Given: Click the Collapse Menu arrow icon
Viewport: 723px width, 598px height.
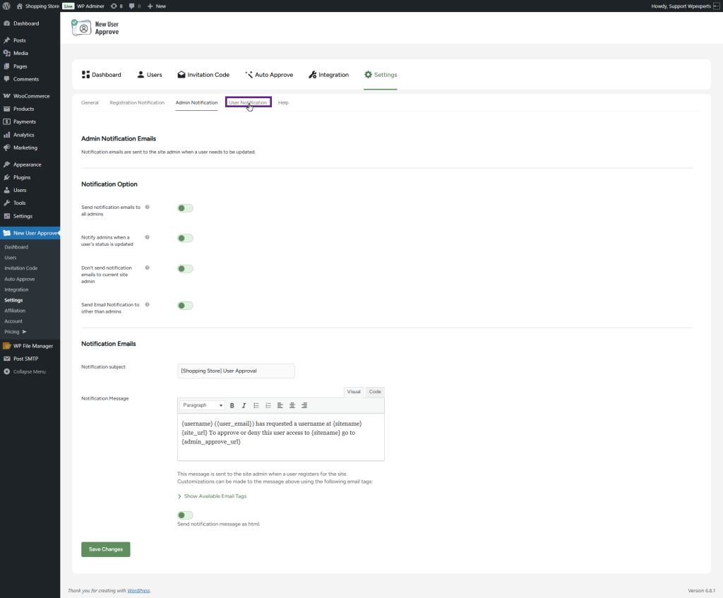Looking at the screenshot, I should (x=7, y=371).
